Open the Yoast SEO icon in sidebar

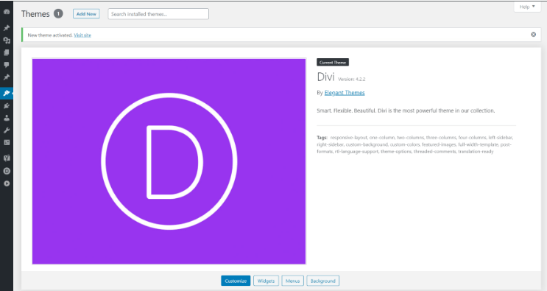[7, 158]
